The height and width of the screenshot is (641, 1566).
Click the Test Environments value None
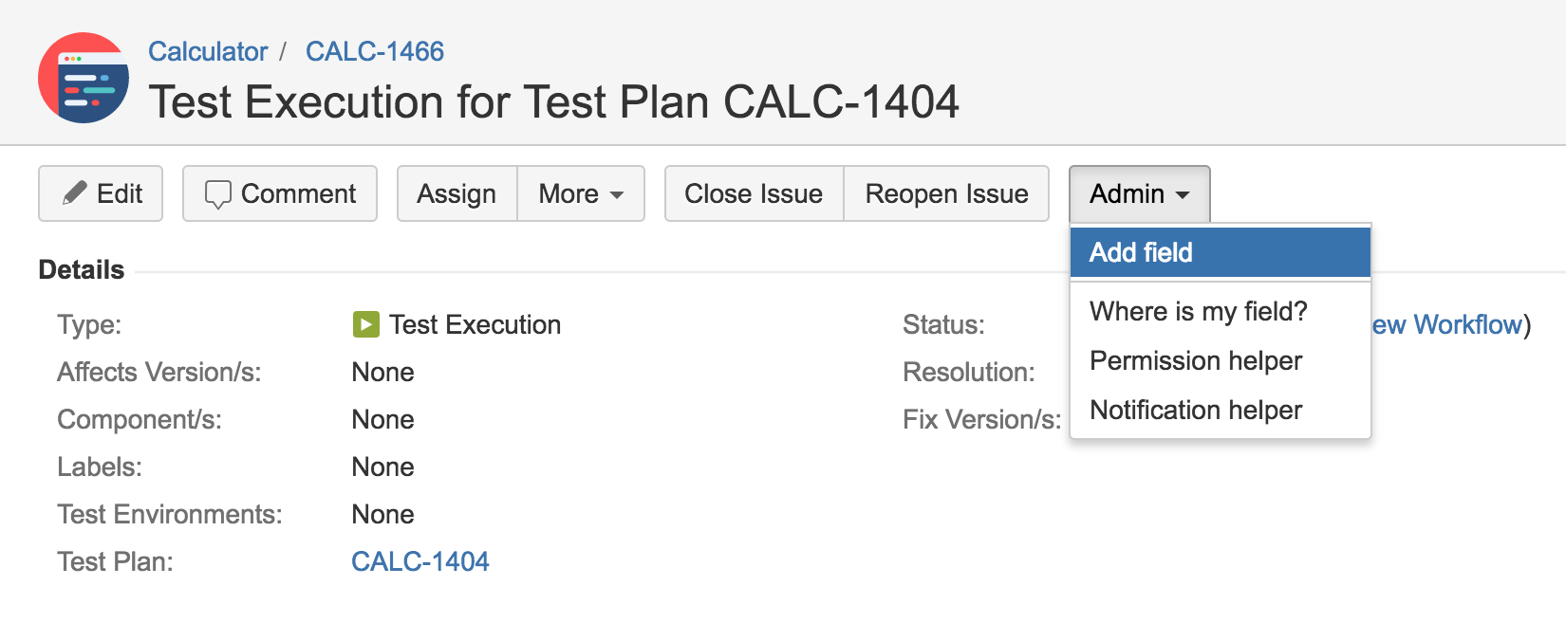(x=382, y=514)
